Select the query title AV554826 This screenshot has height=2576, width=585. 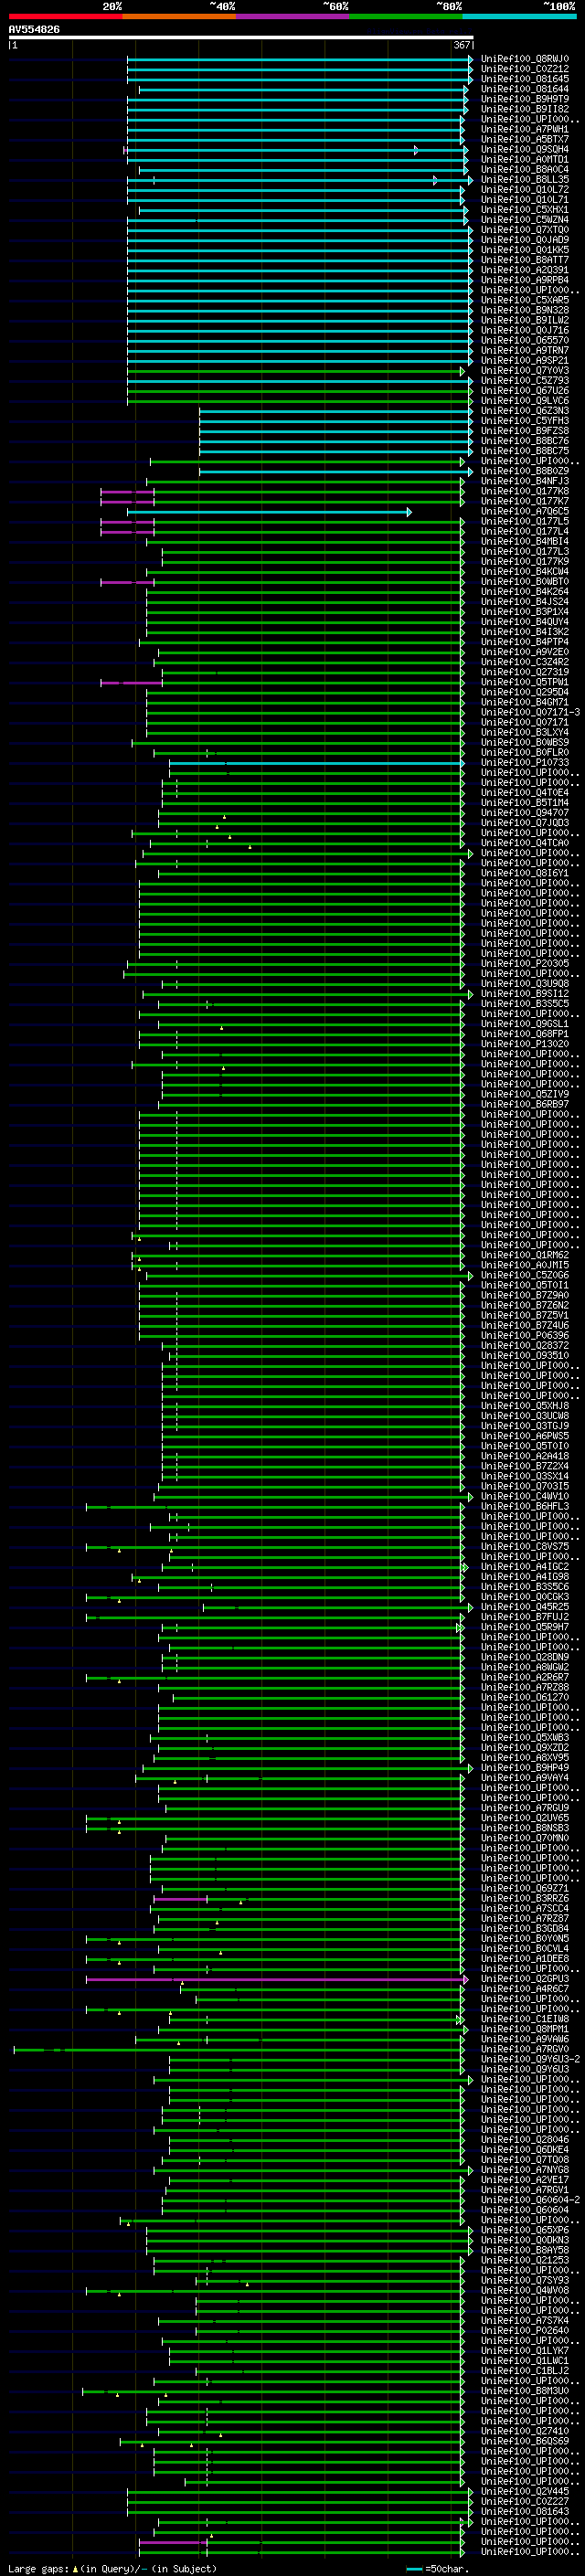click(34, 30)
